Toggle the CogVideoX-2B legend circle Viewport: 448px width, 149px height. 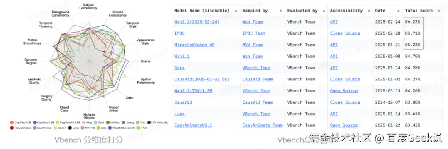12,123
